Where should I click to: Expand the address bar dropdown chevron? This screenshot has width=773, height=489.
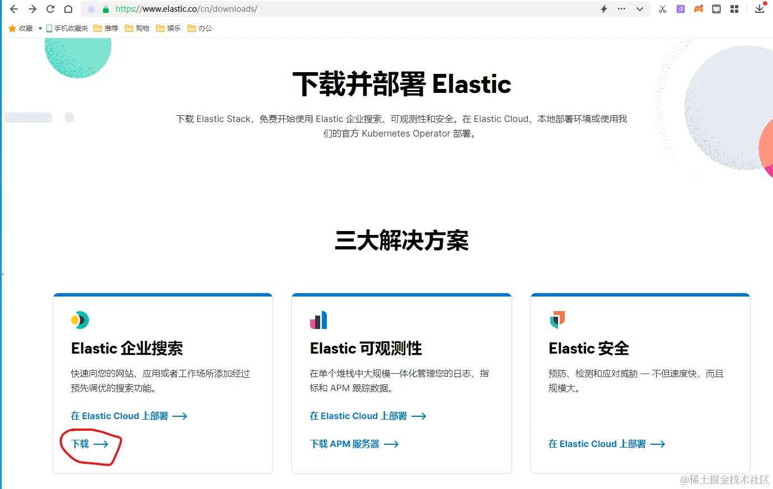click(x=640, y=9)
